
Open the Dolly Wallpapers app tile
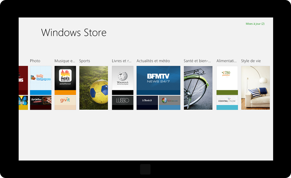(41, 80)
